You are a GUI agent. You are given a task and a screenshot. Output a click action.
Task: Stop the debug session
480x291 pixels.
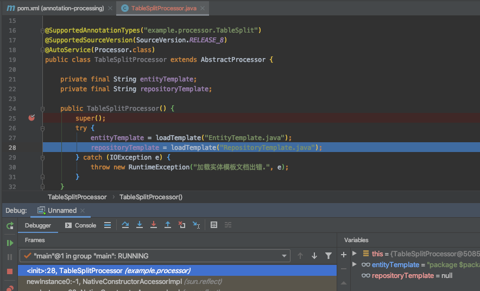tap(10, 271)
